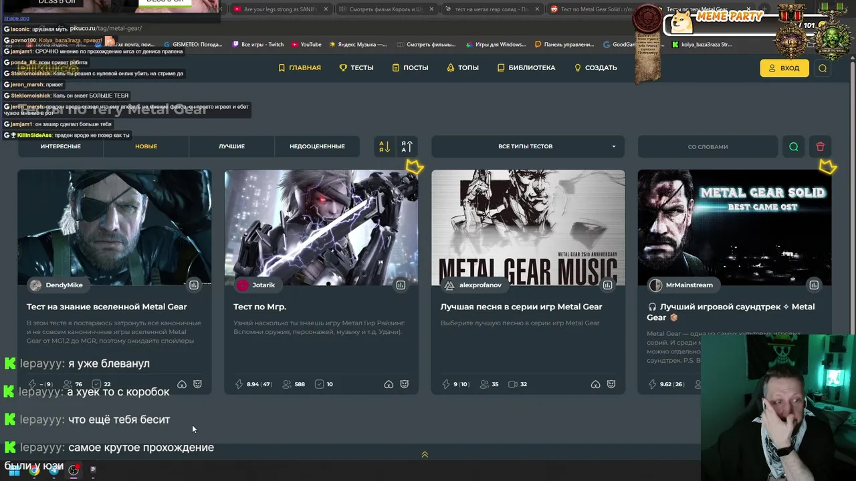Toggle the yellow descending sort icon
This screenshot has width=856, height=481.
click(x=385, y=146)
